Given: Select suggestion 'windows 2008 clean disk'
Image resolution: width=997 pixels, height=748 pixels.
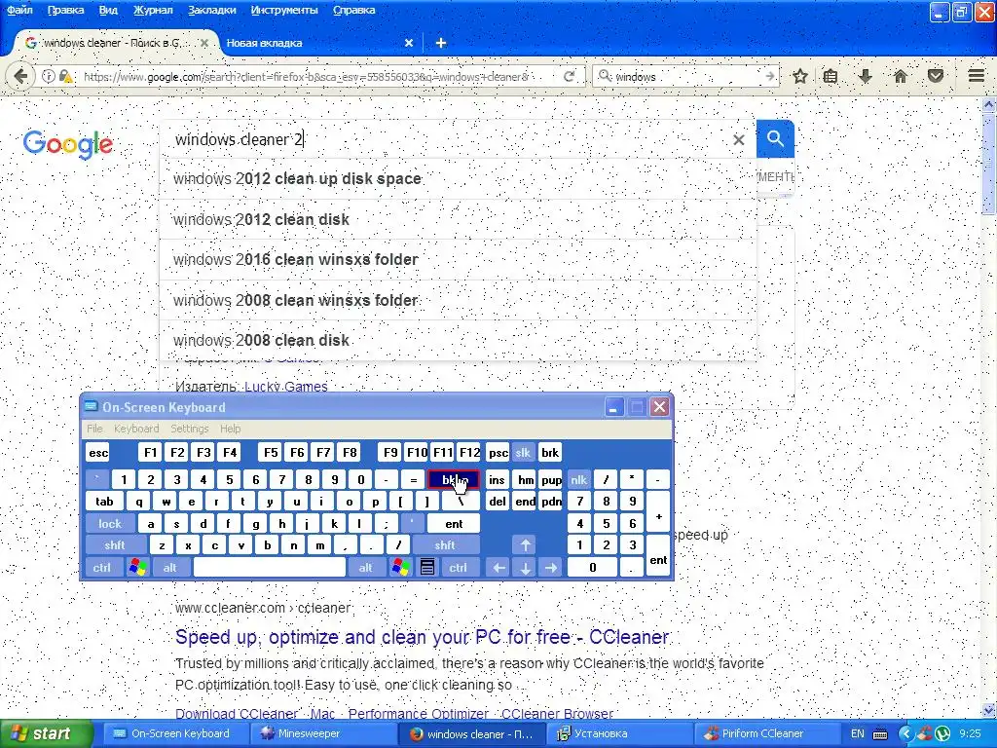Looking at the screenshot, I should coord(458,340).
